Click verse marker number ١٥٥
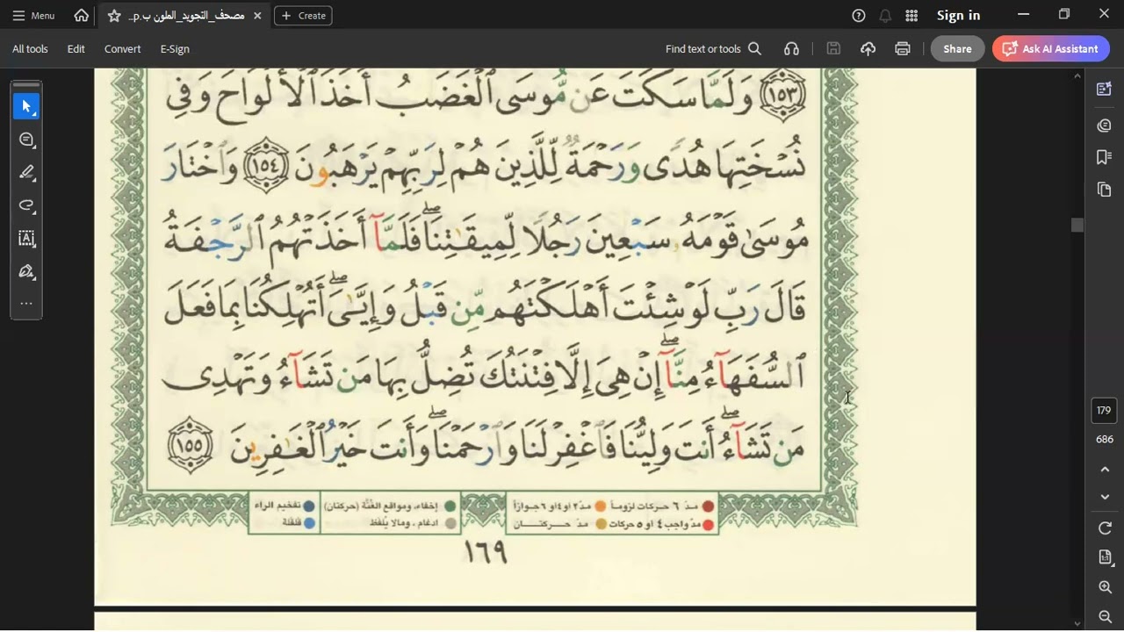 pyautogui.click(x=190, y=443)
